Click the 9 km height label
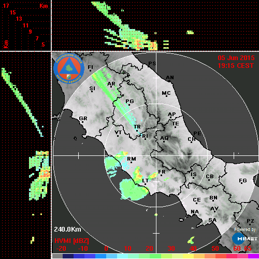The image size is (259, 259). click(x=31, y=32)
